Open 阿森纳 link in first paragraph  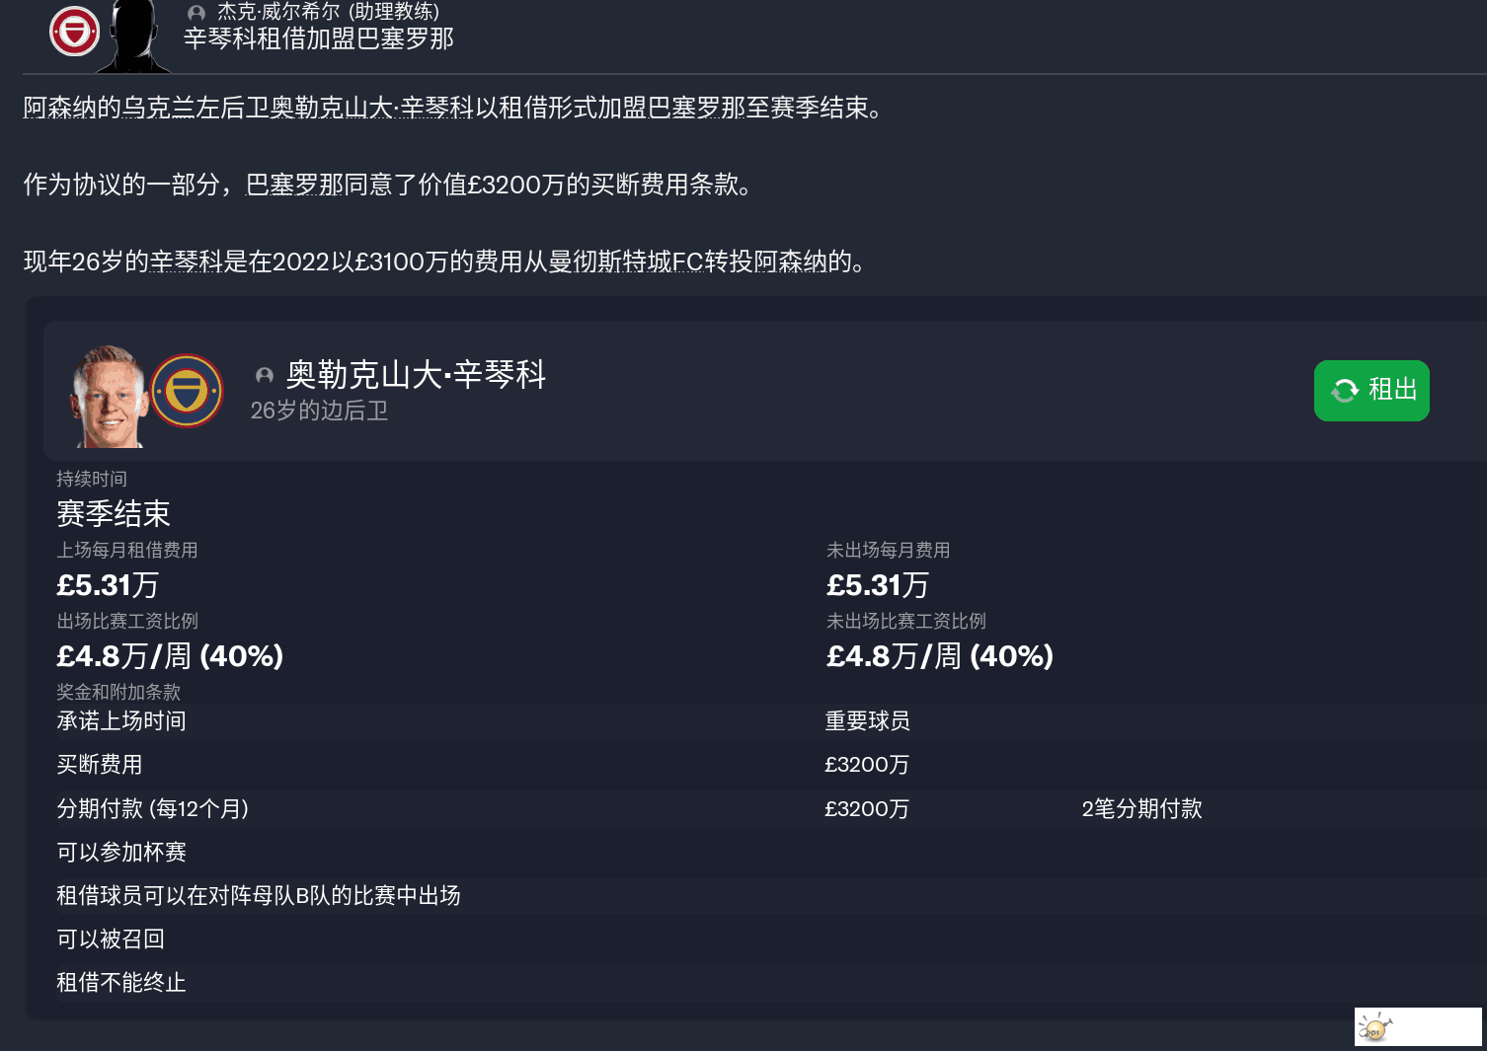point(59,108)
